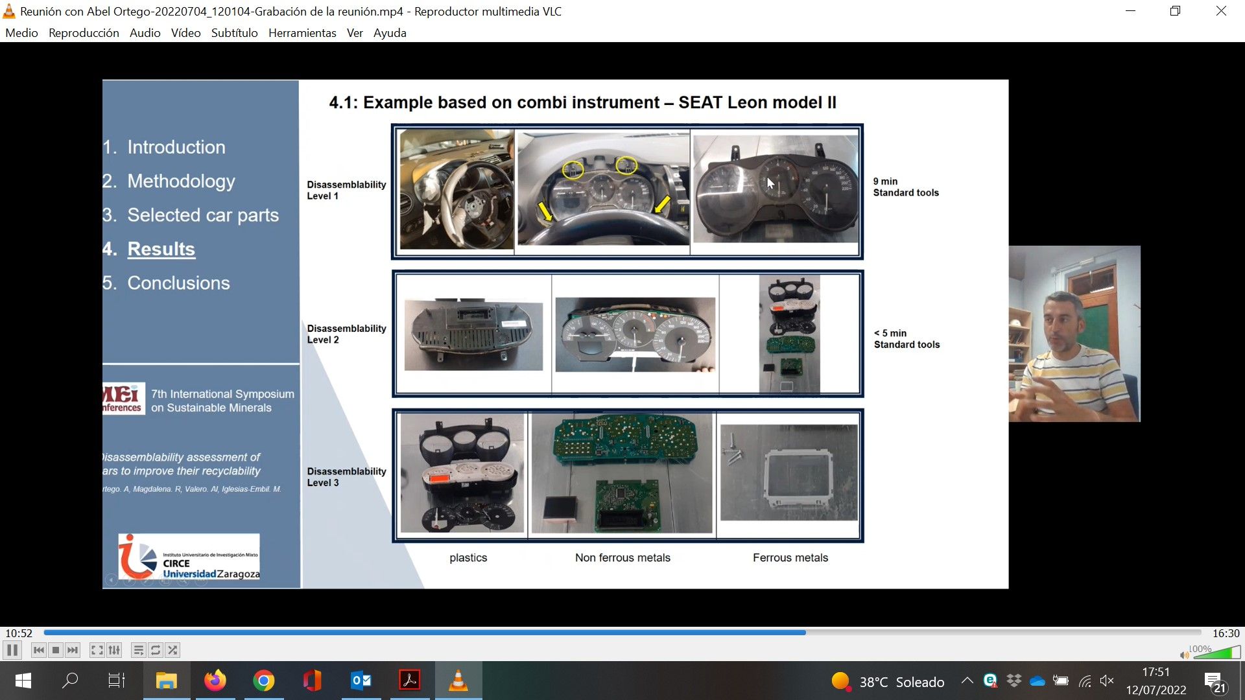Screen dimensions: 1245x700
Task: Stop playback with the stop button
Action: click(56, 650)
